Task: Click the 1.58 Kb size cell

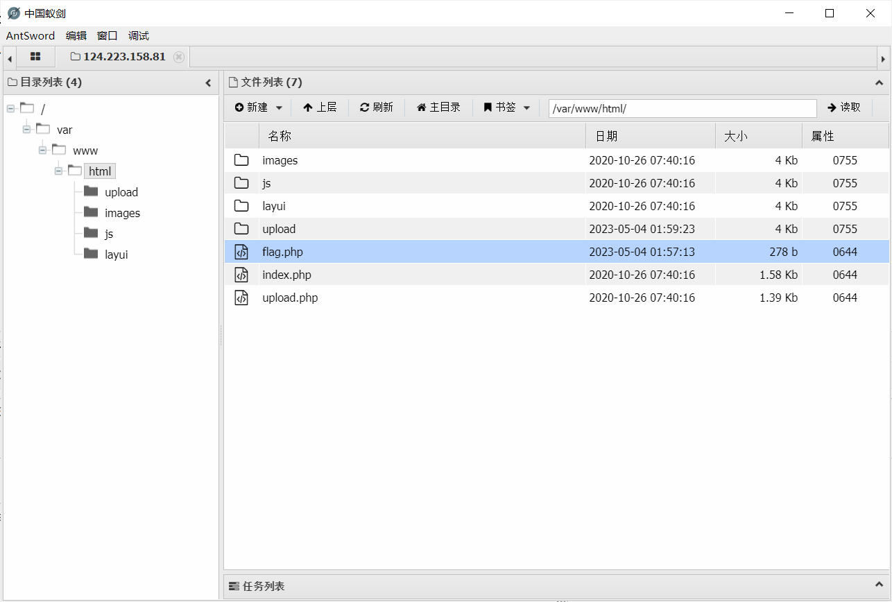Action: (779, 275)
